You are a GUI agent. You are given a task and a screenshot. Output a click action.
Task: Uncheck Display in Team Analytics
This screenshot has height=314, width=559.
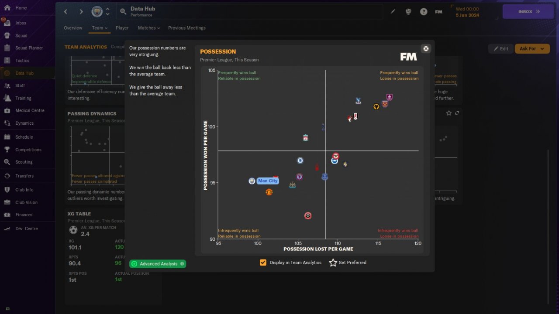(263, 263)
